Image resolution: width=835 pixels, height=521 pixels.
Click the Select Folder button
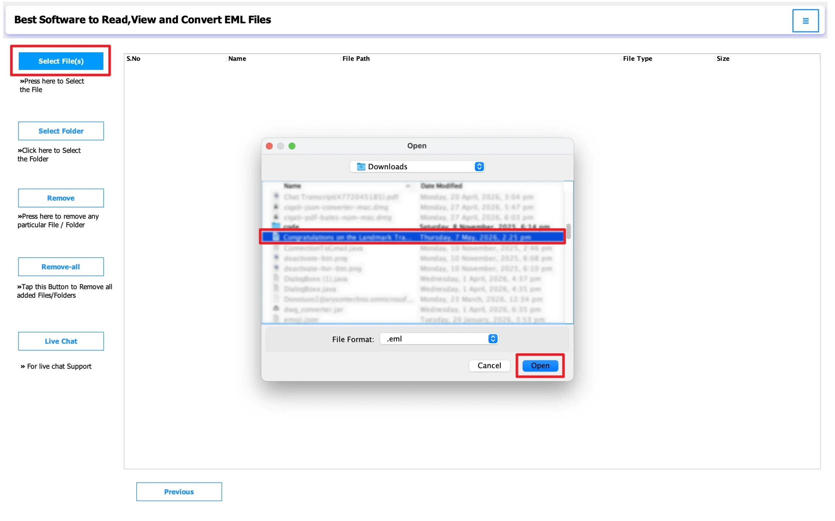click(x=61, y=131)
